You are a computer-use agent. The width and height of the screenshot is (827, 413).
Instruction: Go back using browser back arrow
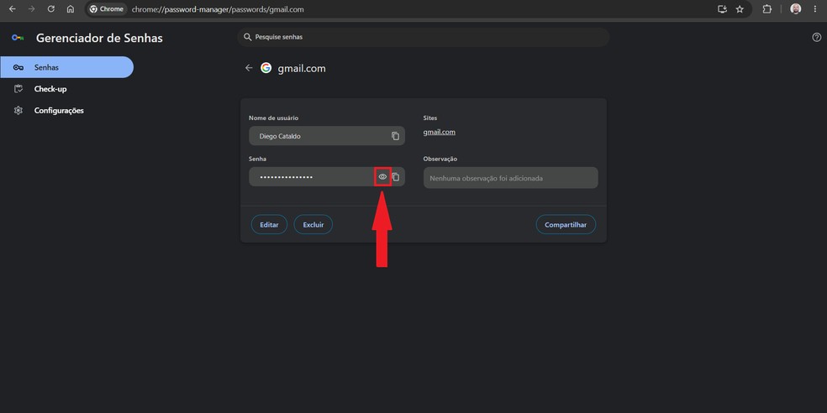12,9
